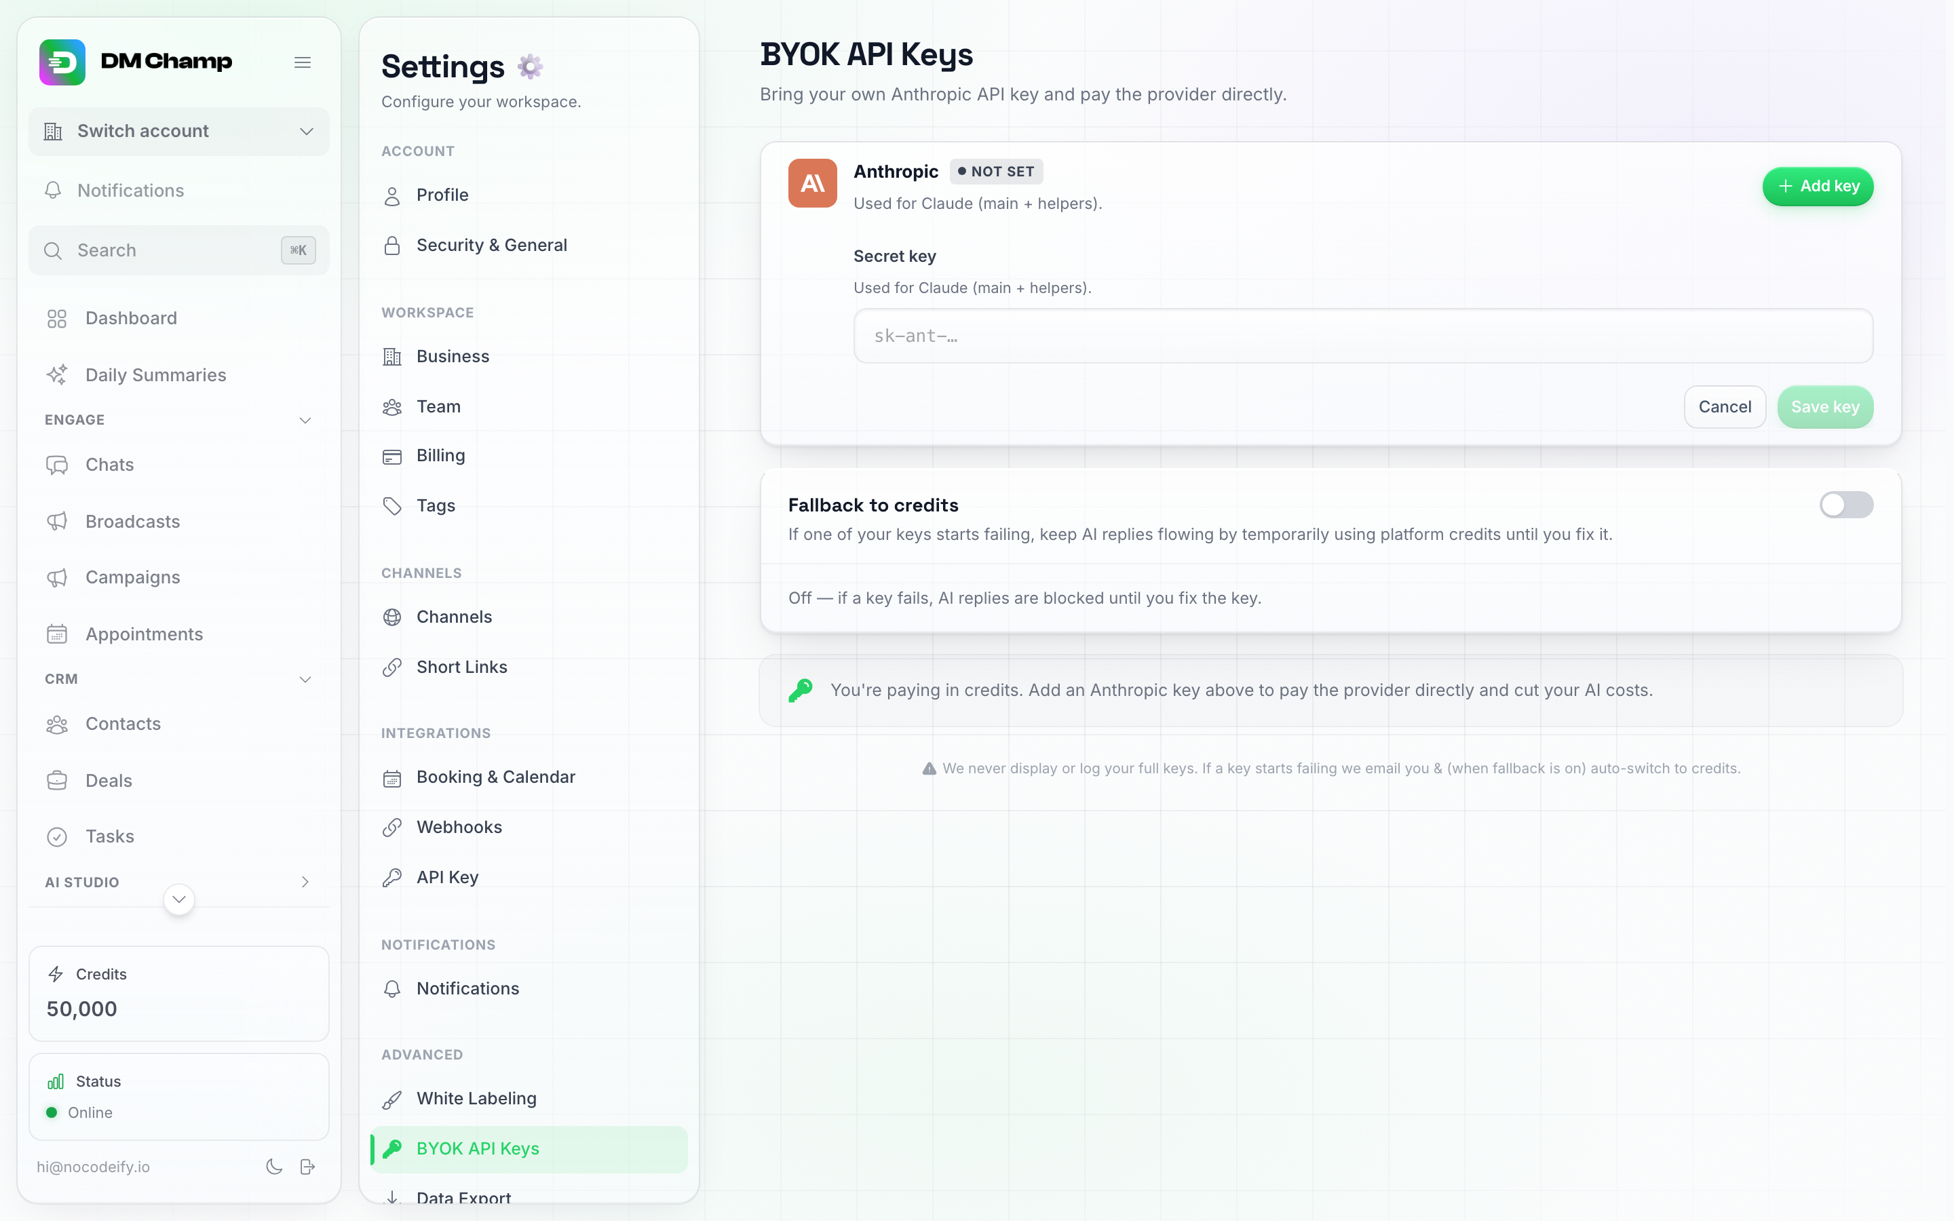This screenshot has width=1954, height=1221.
Task: Click the Search field in sidebar
Action: [179, 250]
